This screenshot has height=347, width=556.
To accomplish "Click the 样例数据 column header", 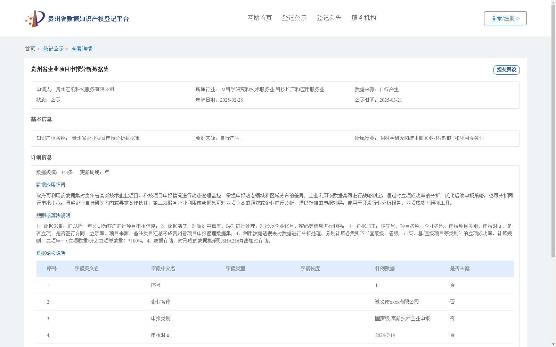I will pos(385,269).
